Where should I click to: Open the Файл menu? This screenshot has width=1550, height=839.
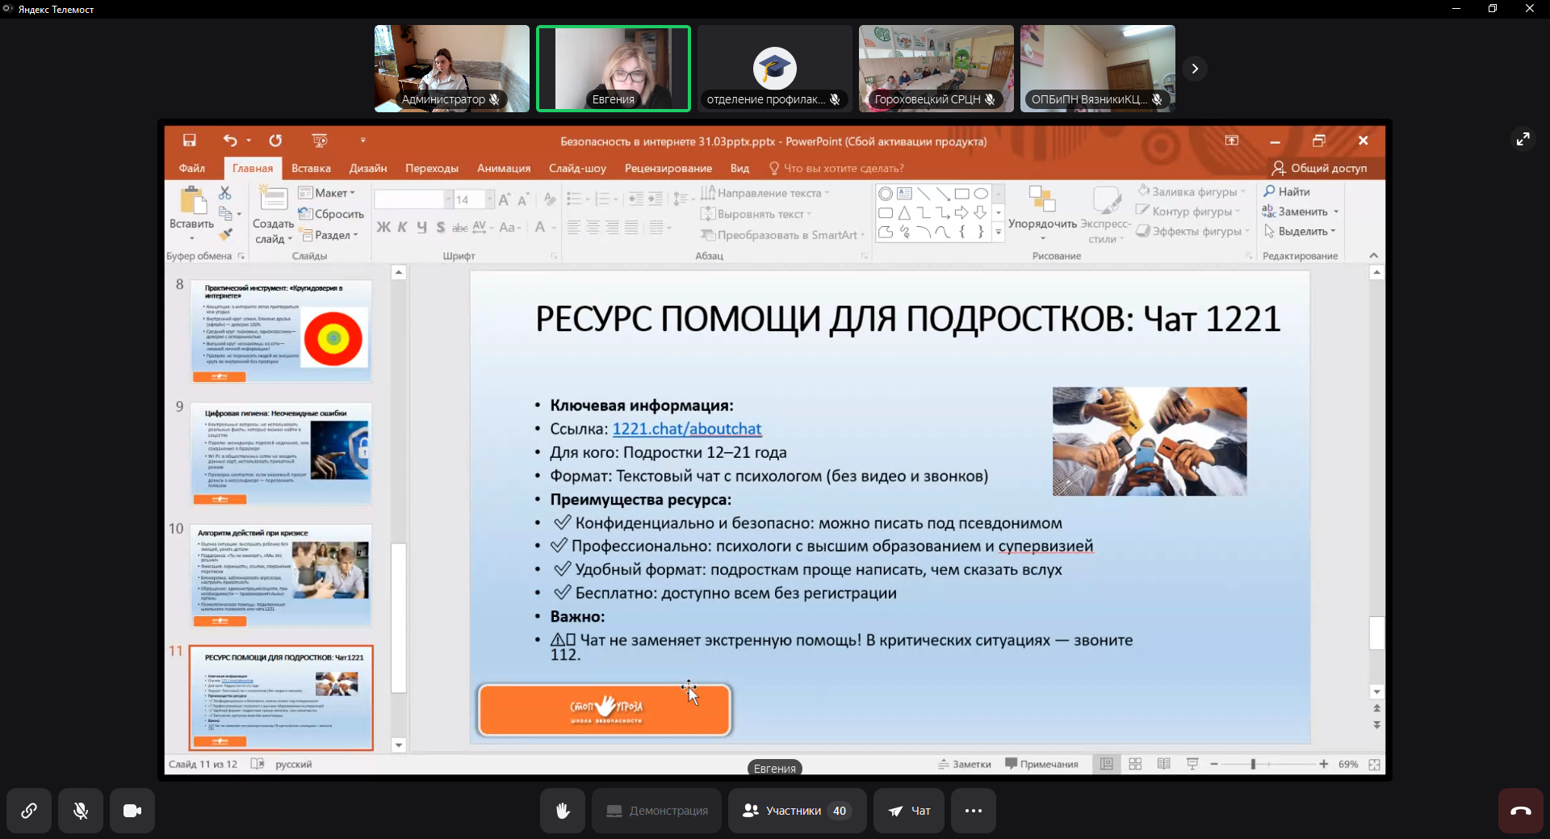tap(191, 168)
